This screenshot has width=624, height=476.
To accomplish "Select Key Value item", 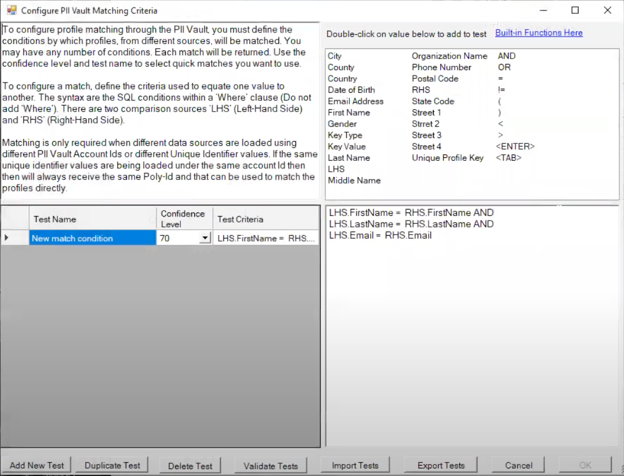I will (x=347, y=147).
